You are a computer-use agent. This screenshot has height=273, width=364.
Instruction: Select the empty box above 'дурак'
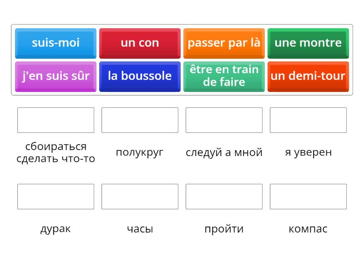56,197
